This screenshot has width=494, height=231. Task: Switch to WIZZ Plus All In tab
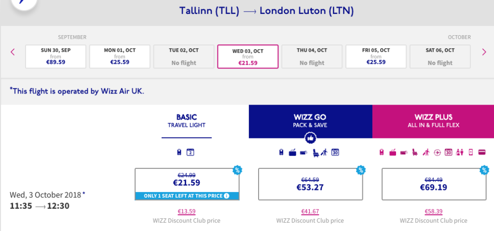pyautogui.click(x=433, y=121)
